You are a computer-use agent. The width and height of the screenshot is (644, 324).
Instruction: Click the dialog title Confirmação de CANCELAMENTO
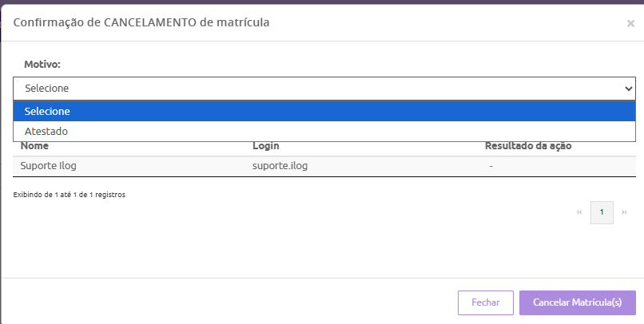click(x=141, y=22)
